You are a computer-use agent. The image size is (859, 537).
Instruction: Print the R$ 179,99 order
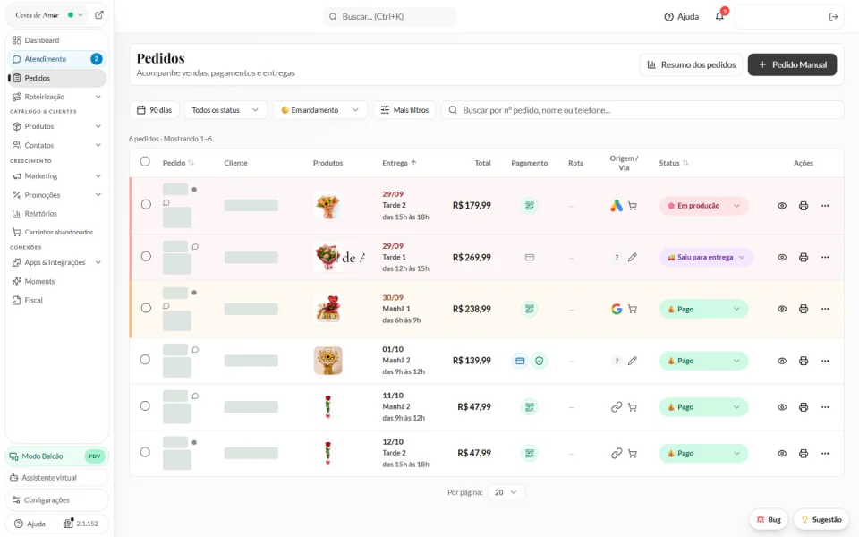coord(804,206)
